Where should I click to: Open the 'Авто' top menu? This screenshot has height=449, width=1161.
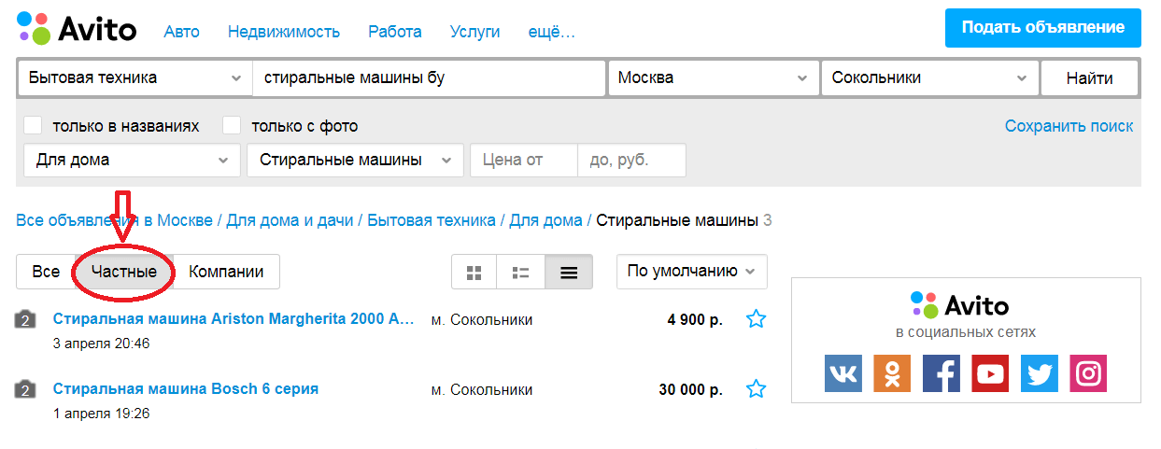click(x=182, y=32)
